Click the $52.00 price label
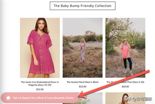This screenshot has height=104, width=155. (40, 89)
